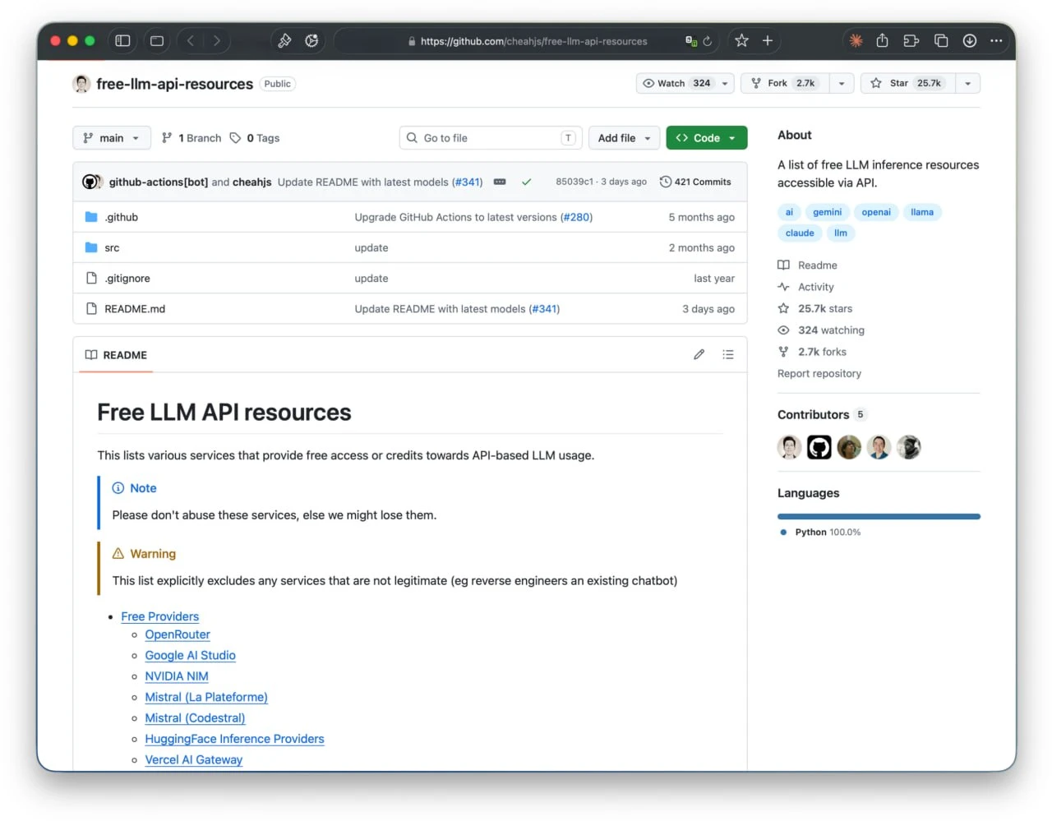Go back with the browser back arrow
Image resolution: width=1052 pixels, height=821 pixels.
(x=191, y=40)
